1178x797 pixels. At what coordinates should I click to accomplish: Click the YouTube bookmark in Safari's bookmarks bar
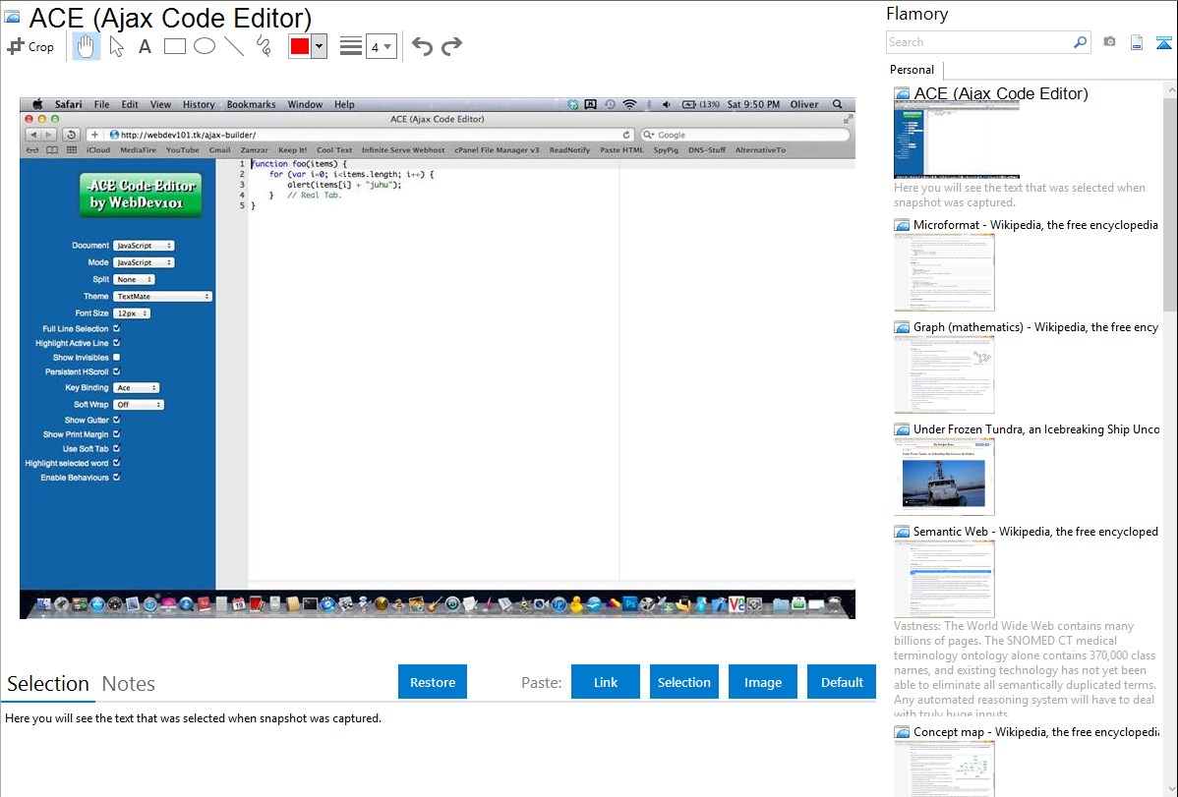point(183,150)
